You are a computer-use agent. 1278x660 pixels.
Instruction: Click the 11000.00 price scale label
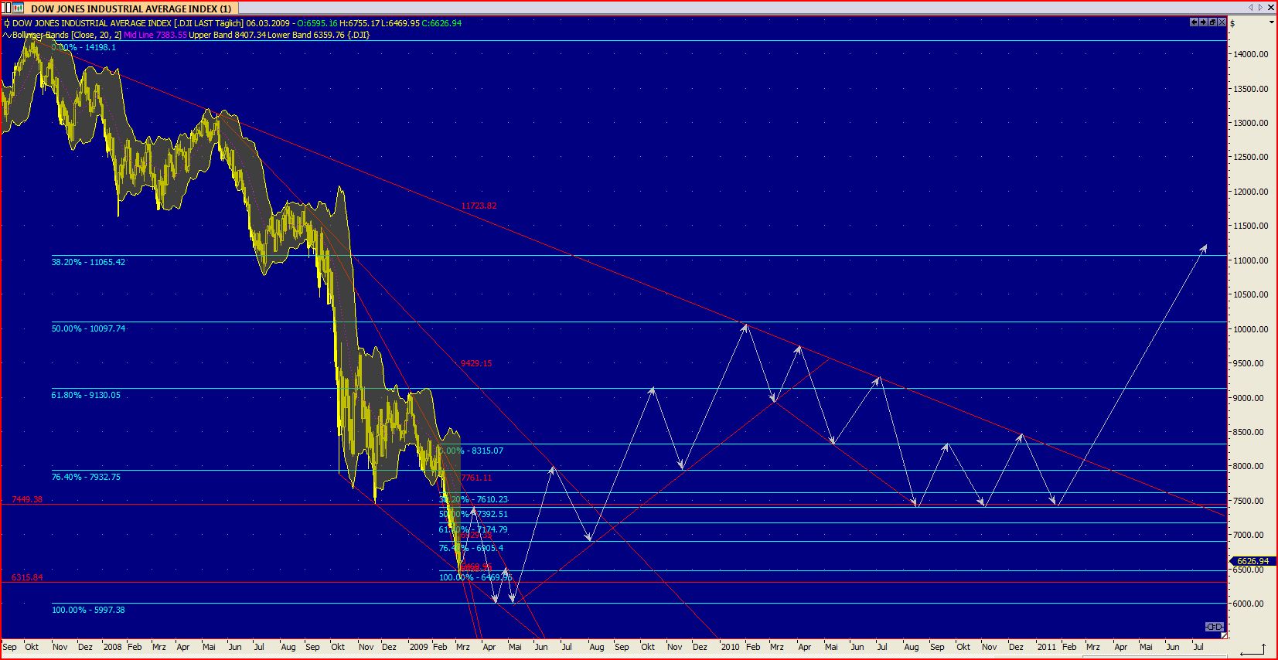tap(1250, 260)
